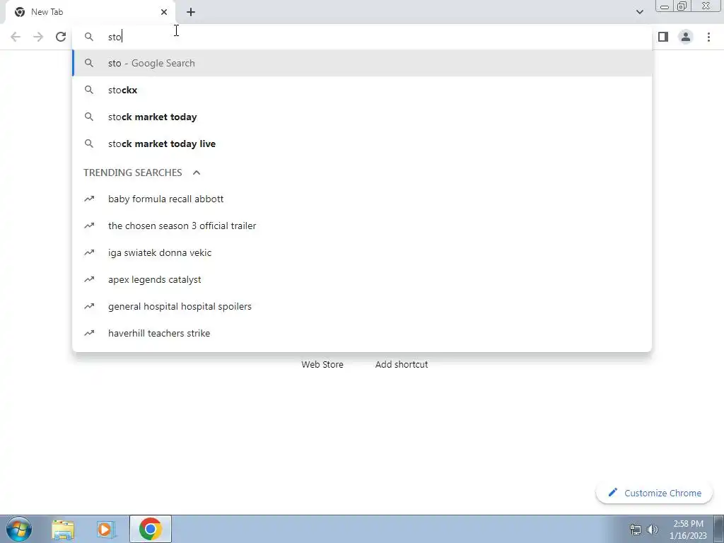Click the Customize Chrome button
Viewport: 724px width, 543px height.
[x=654, y=493]
